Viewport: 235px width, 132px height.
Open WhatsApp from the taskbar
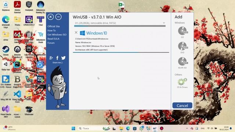141,128
